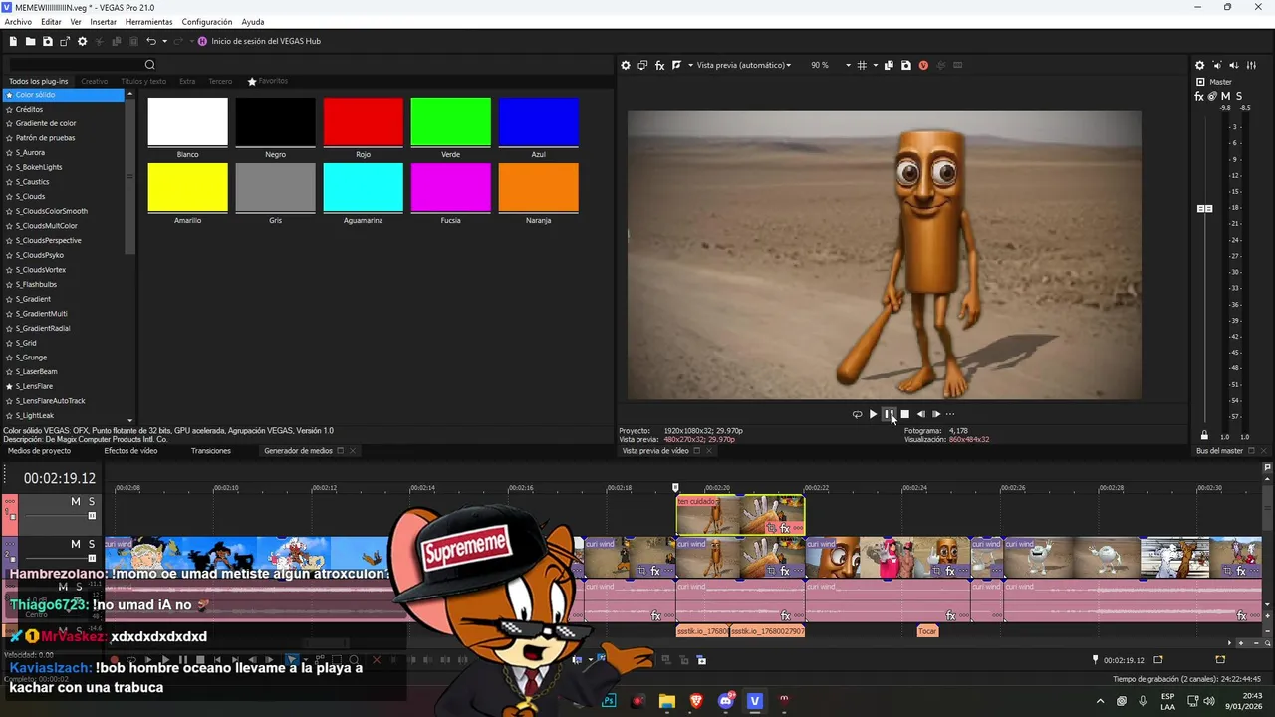Click the magnifier search icon
1275x717 pixels.
(x=150, y=65)
